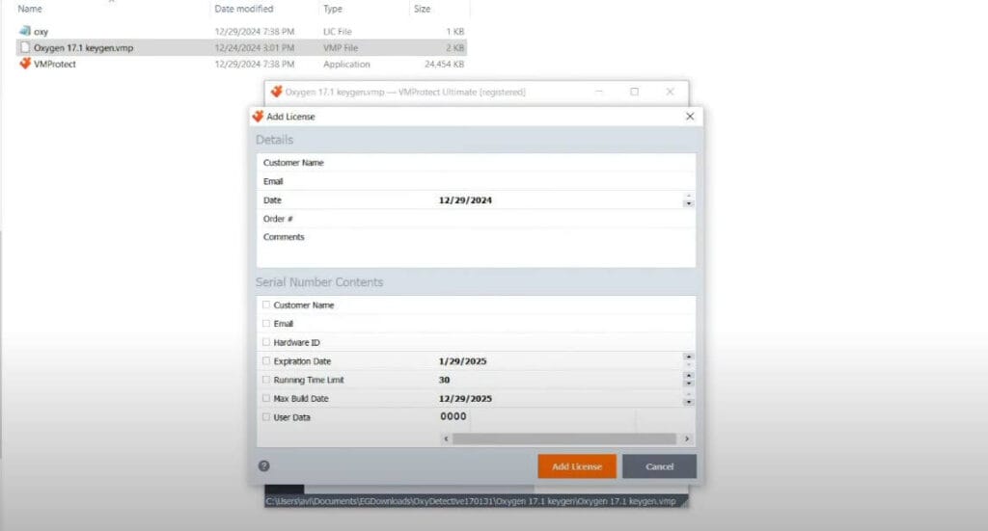Click the User Data hex field 0000
Image resolution: width=988 pixels, height=531 pixels.
point(453,416)
